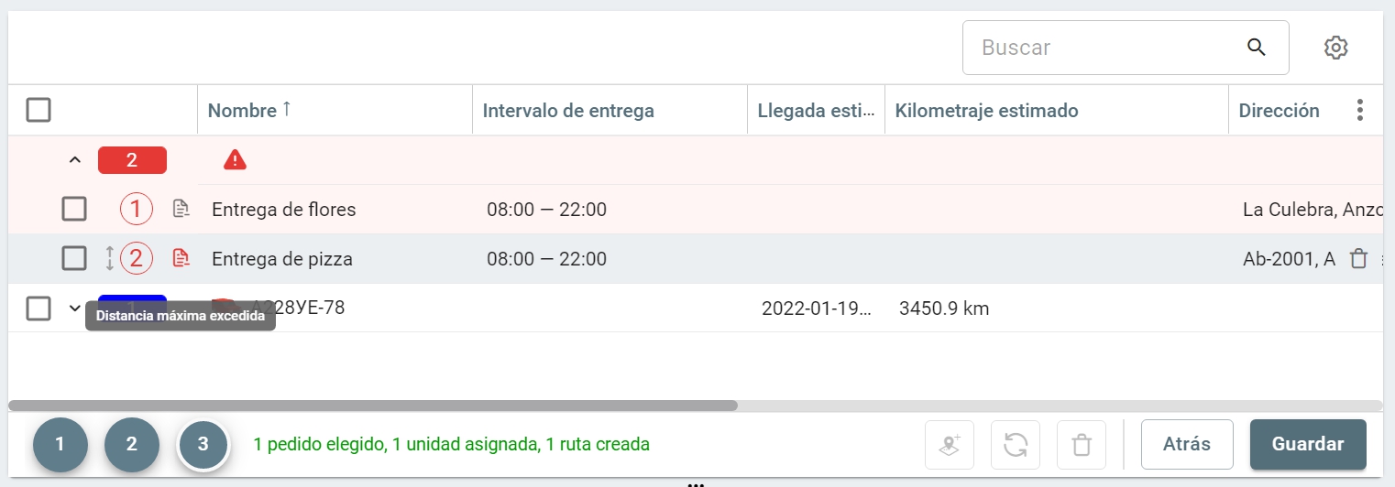Click the refresh route arrows button
The width and height of the screenshot is (1395, 487).
1016,445
